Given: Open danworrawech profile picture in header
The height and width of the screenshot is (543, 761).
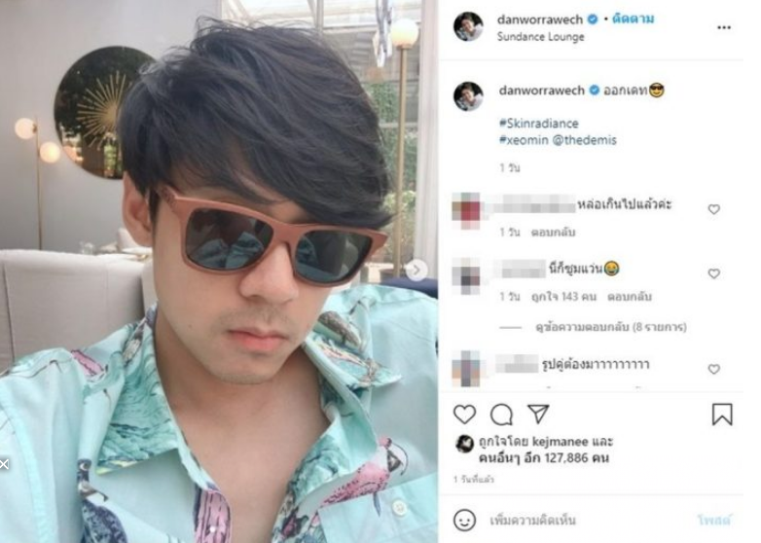Looking at the screenshot, I should click(x=468, y=26).
